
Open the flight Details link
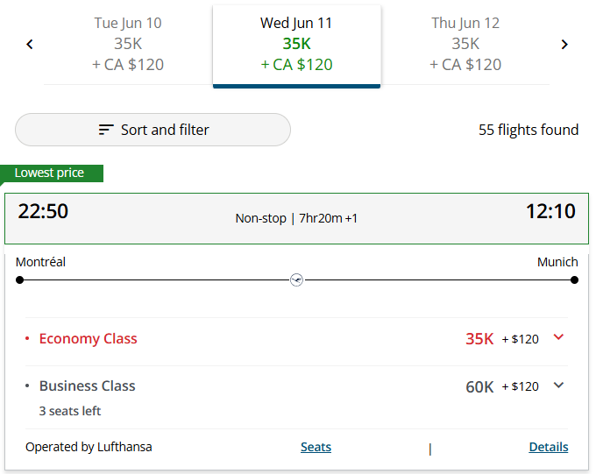549,447
